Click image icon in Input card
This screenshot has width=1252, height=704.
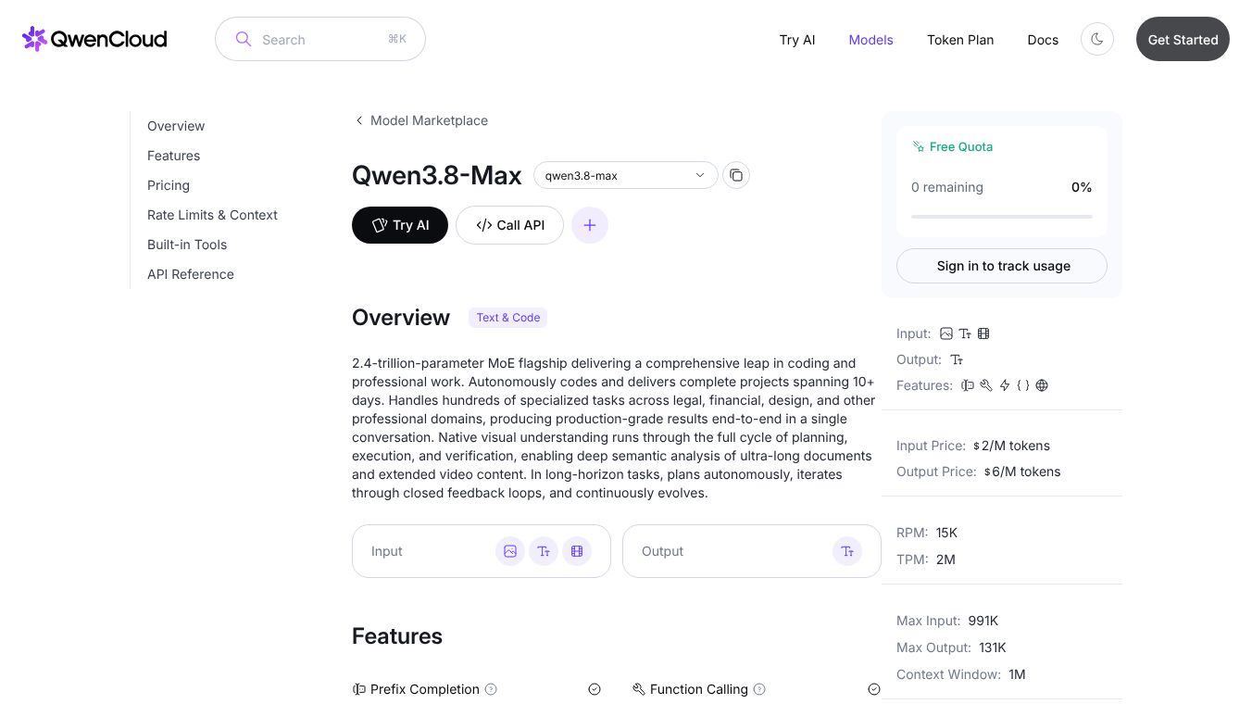pos(510,551)
